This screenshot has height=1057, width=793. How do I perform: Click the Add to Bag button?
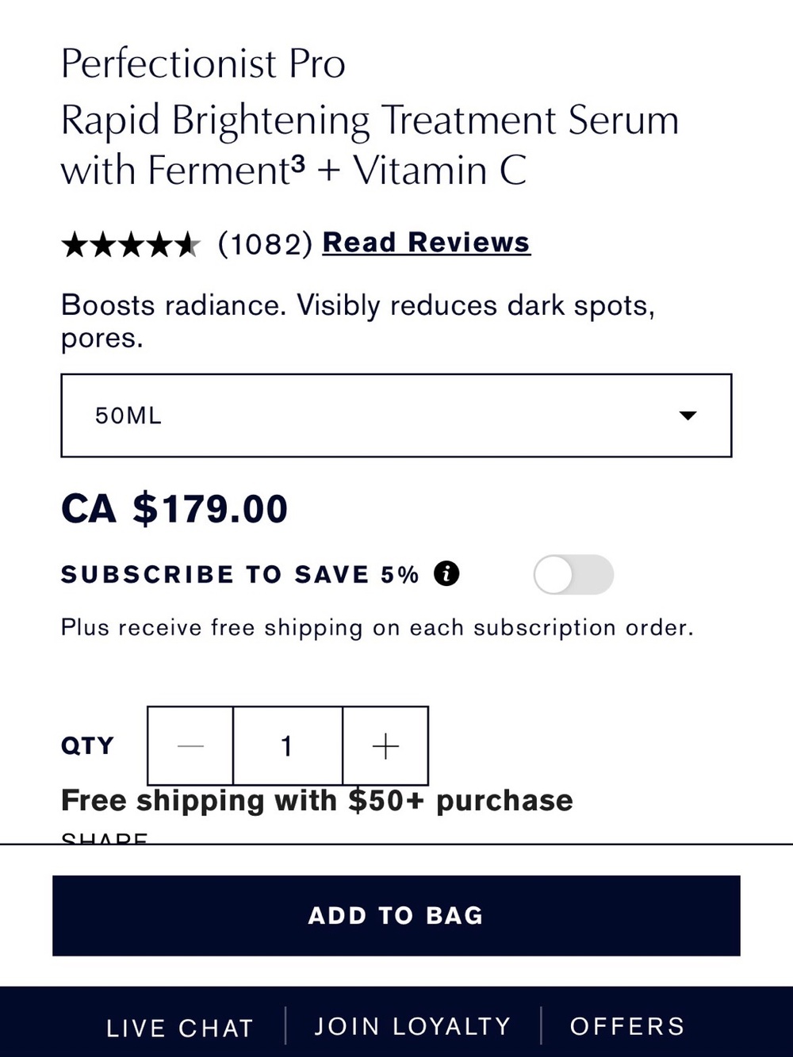396,915
